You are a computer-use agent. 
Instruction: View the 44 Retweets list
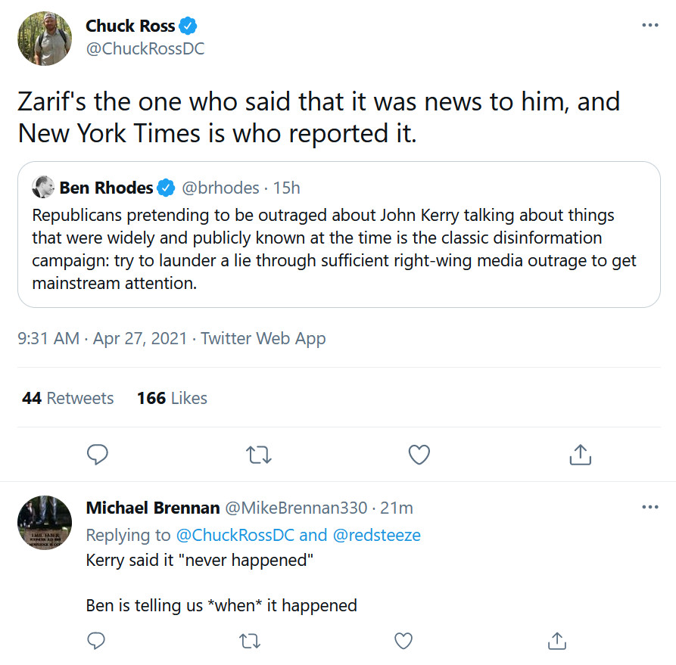pyautogui.click(x=68, y=398)
